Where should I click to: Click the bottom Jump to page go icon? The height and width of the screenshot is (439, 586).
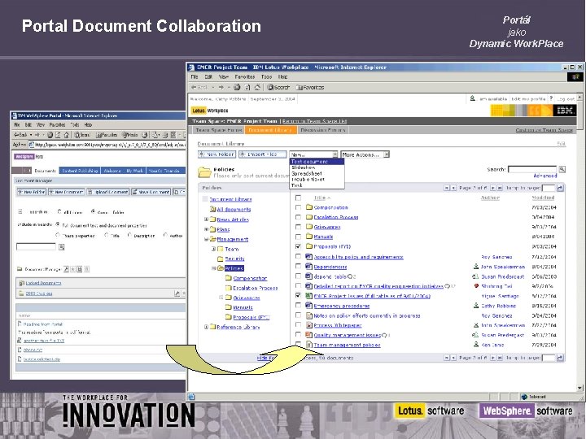pos(560,358)
